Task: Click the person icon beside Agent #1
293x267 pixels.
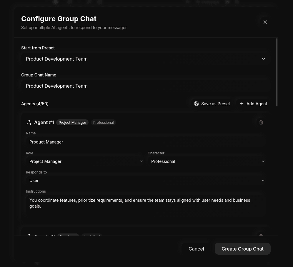Action: point(29,122)
